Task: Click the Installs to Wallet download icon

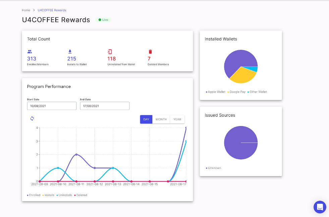Action: click(70, 51)
